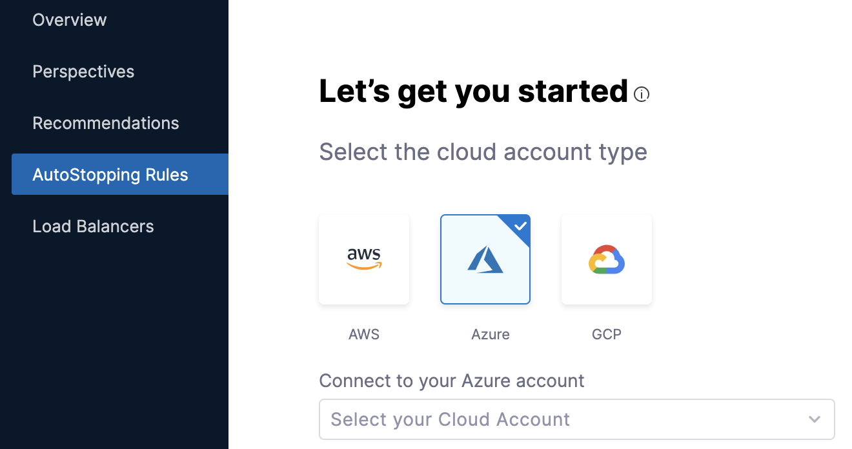Viewport: 852px width, 449px height.
Task: Click the Let's get you started heading
Action: click(473, 91)
